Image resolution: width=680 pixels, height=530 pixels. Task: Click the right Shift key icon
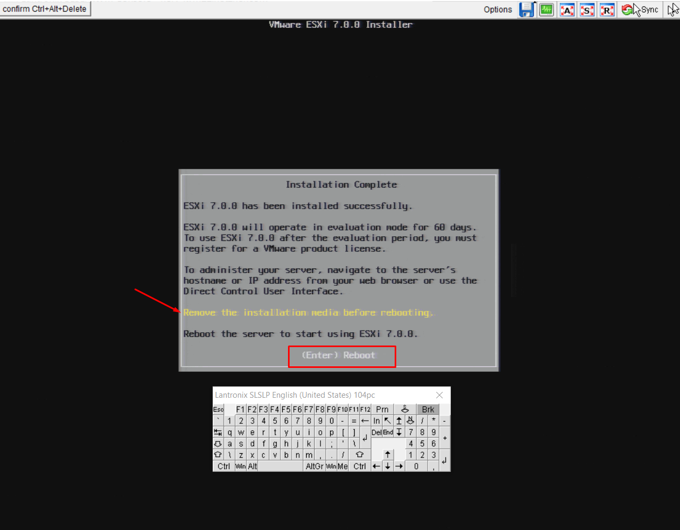360,455
